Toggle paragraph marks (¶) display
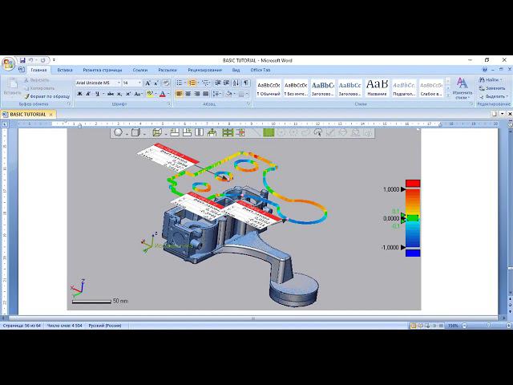Viewport: 513px width, 385px height. [246, 83]
